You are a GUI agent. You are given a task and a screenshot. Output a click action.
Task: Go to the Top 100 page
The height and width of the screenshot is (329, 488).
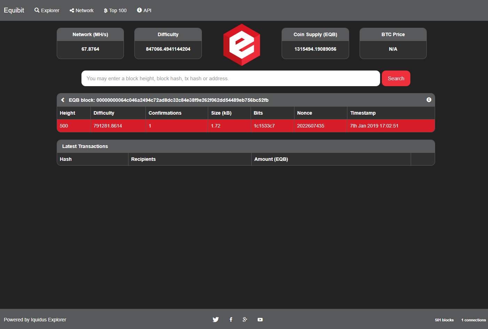(115, 10)
